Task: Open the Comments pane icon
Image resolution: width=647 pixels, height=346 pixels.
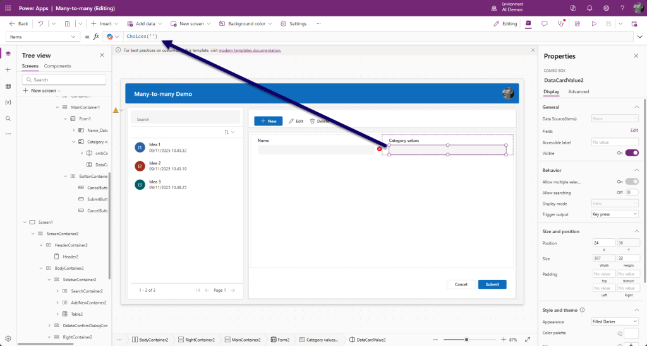Action: pyautogui.click(x=544, y=24)
